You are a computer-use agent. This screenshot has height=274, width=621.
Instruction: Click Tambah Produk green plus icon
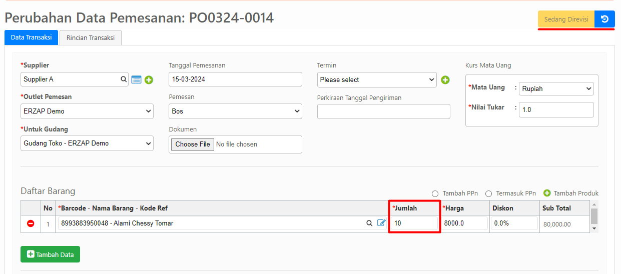point(547,193)
